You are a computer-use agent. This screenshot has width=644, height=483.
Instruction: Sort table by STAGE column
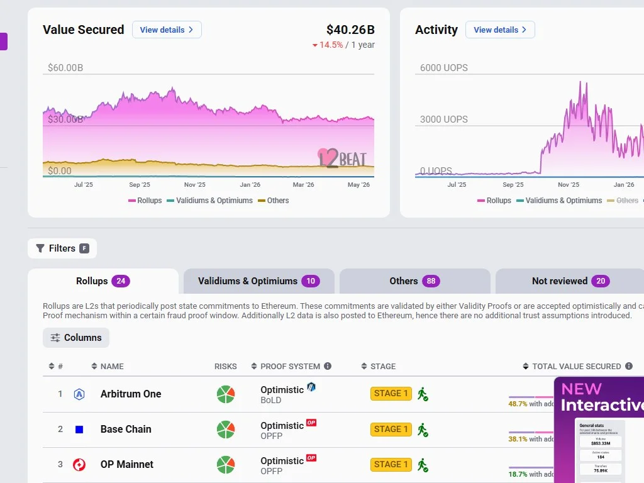pyautogui.click(x=378, y=367)
